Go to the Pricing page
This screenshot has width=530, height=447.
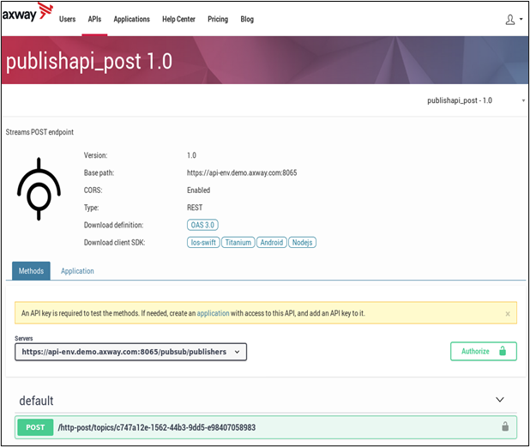pos(218,19)
